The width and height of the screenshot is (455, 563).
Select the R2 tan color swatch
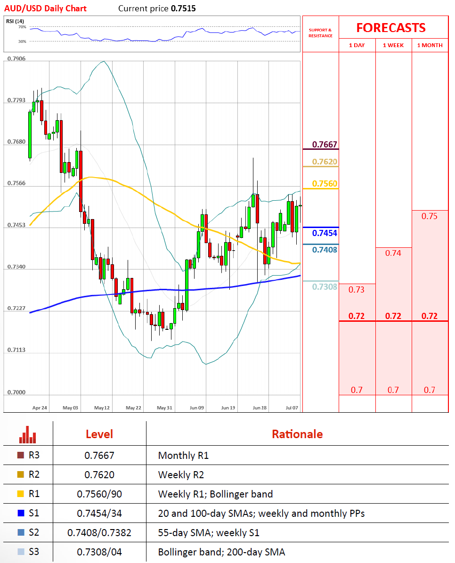coord(20,475)
